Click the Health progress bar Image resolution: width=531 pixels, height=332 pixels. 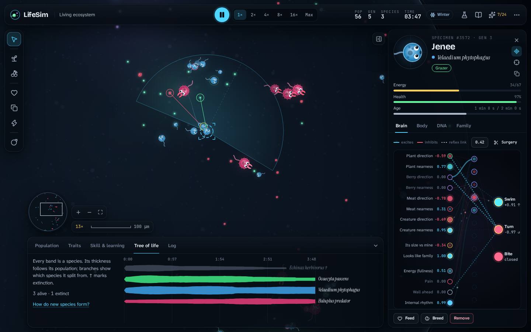457,102
